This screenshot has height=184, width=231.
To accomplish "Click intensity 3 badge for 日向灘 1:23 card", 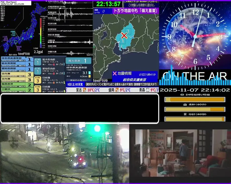I will point(38,89).
